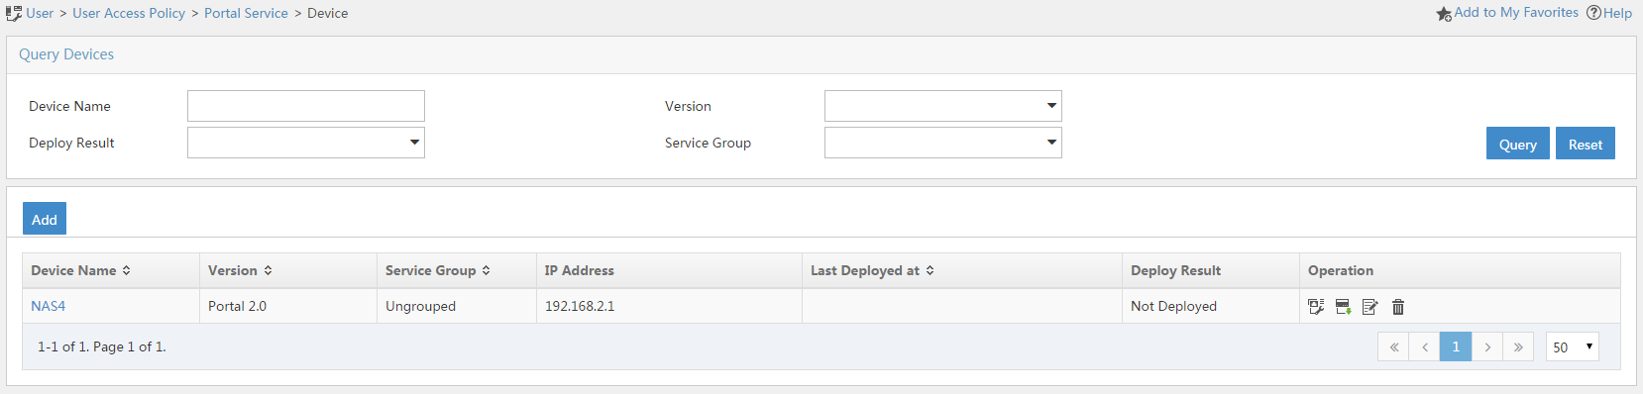The image size is (1643, 394).
Task: Open port group configuration icon for NAS4
Action: pyautogui.click(x=1316, y=307)
